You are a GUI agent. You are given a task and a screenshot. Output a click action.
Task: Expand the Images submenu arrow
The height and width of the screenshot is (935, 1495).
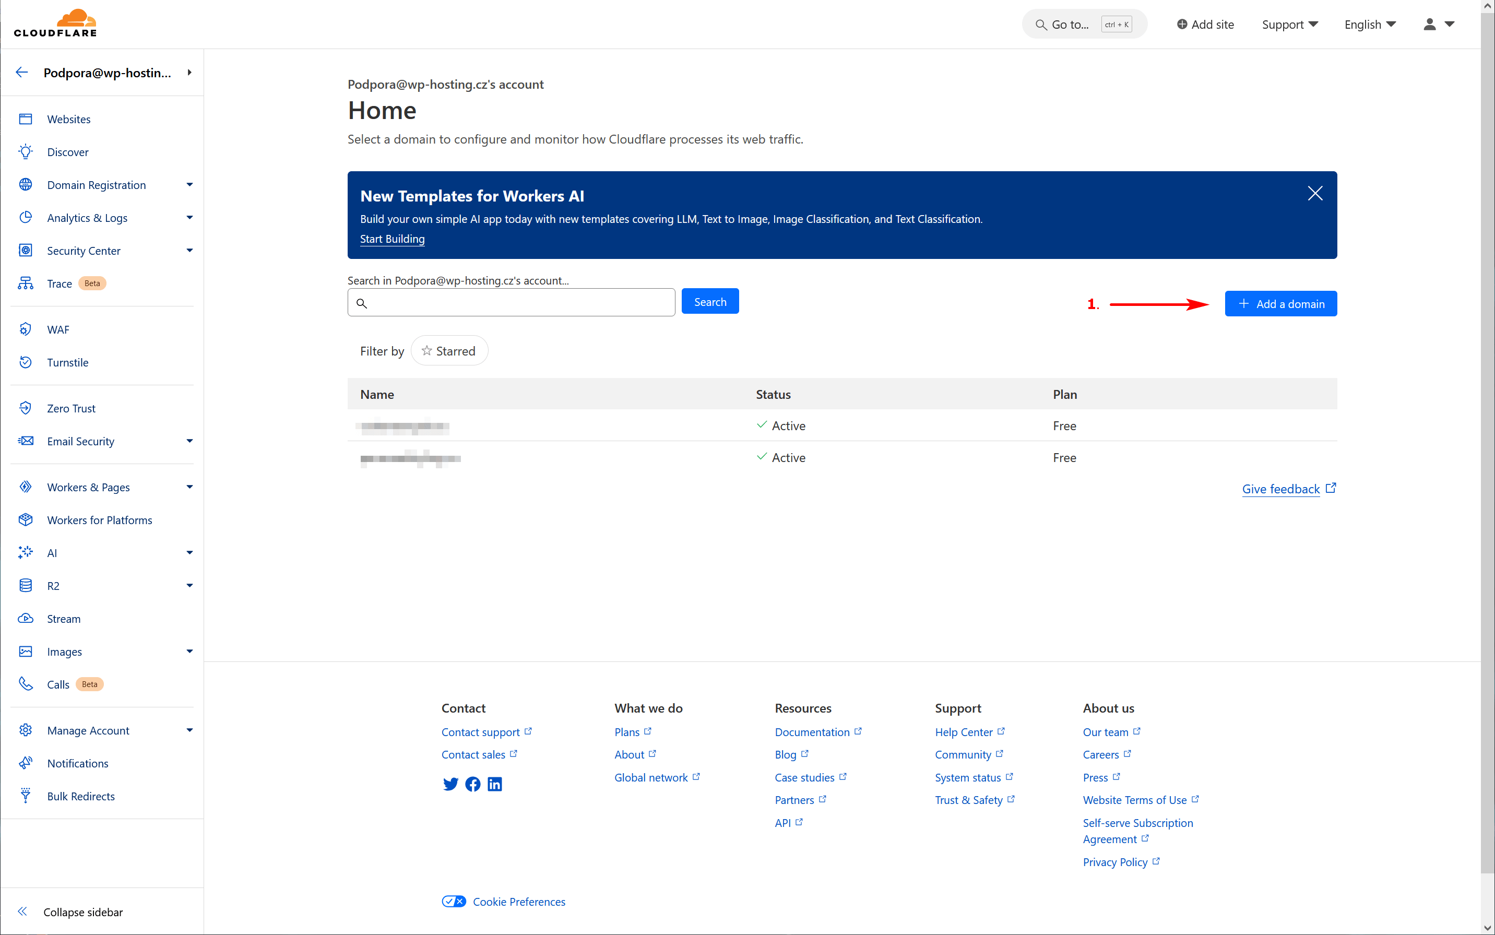(190, 651)
